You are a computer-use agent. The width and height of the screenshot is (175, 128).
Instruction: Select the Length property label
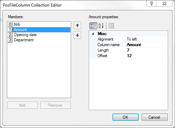tap(103, 50)
